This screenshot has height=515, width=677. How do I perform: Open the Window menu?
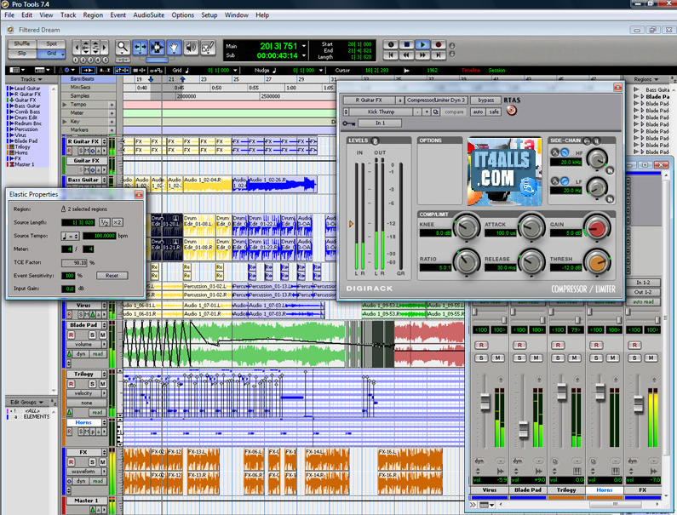(x=236, y=15)
